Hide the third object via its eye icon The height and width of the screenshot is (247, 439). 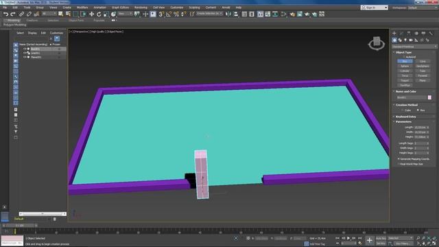click(25, 57)
